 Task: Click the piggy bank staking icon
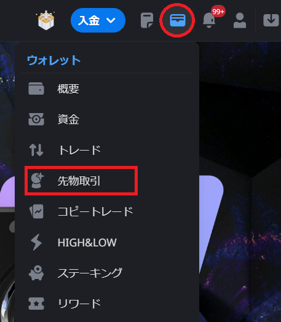point(36,273)
